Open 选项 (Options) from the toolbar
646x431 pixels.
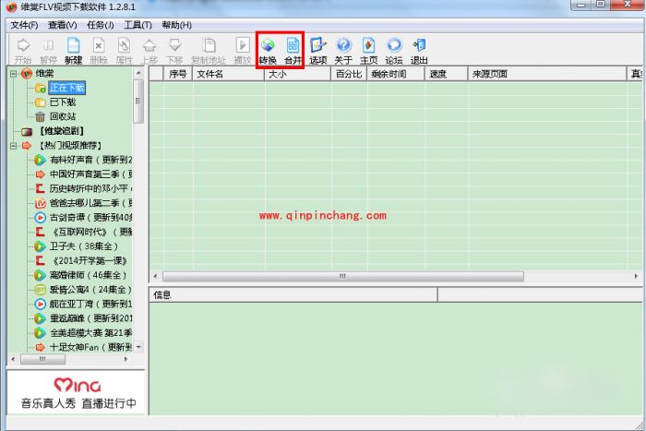318,51
